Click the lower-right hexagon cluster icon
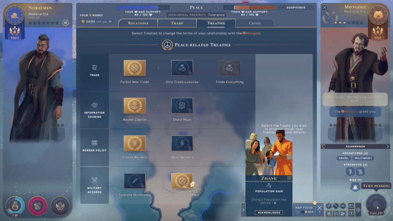This screenshot has width=393, height=221. point(343,213)
